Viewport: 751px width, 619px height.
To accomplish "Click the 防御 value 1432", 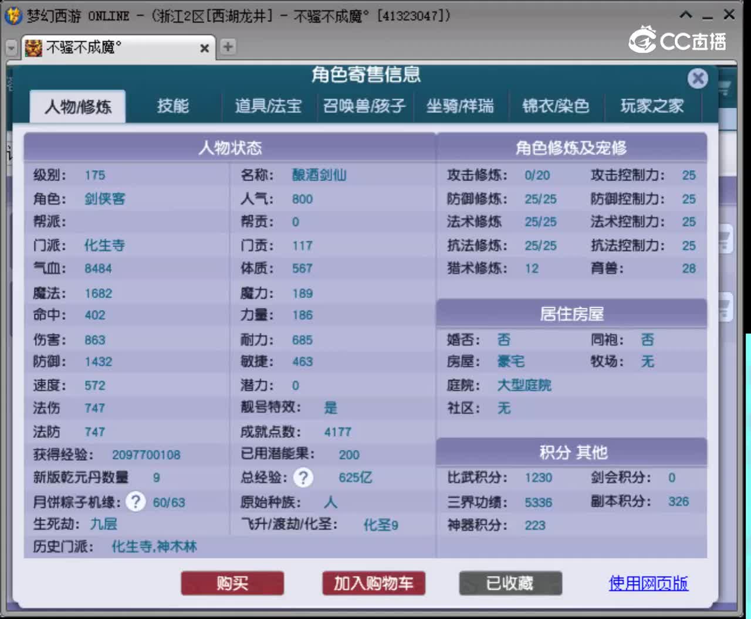I will coord(99,362).
